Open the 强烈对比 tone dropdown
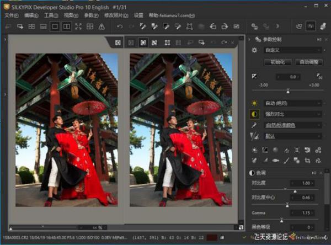Image resolution: width=331 pixels, height=245 pixels. click(x=292, y=114)
